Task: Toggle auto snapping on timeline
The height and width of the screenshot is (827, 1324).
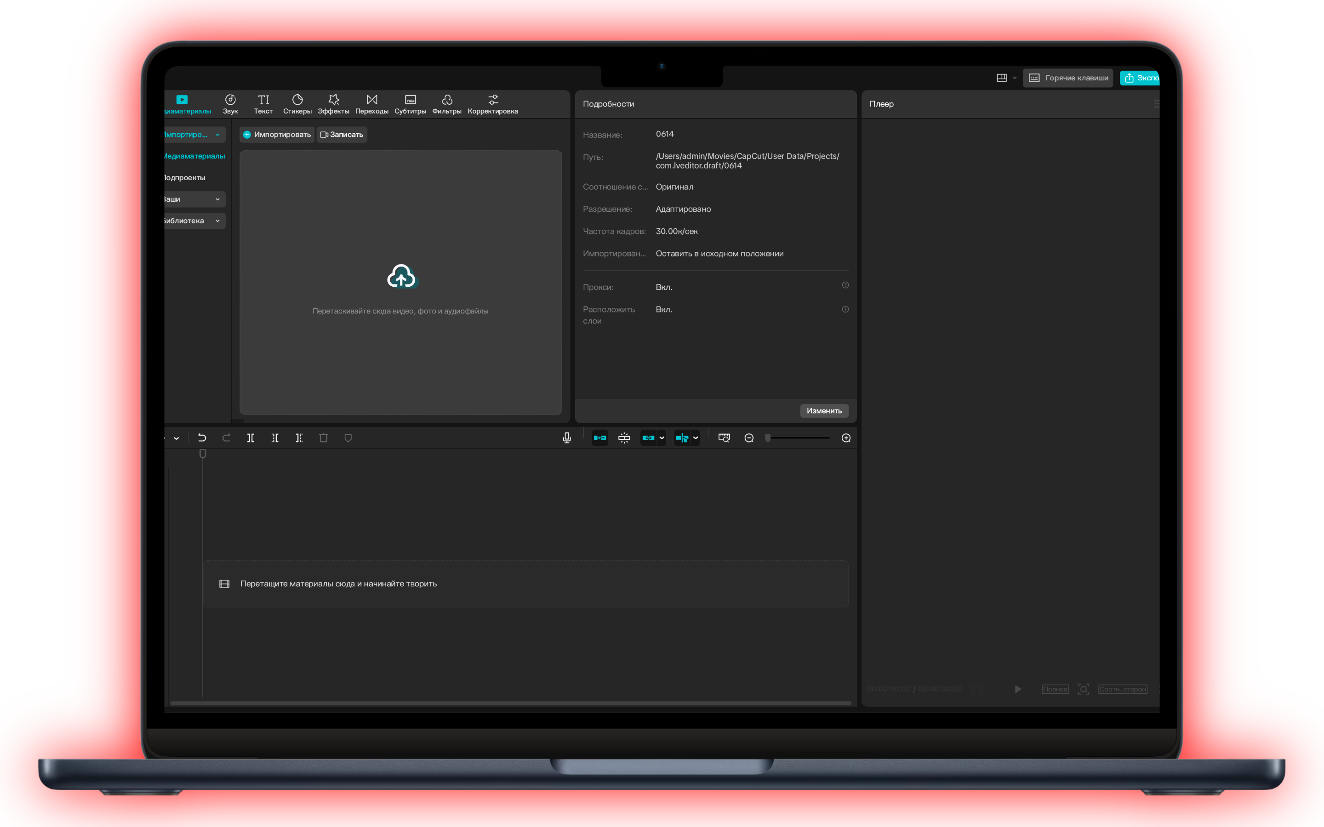Action: (x=624, y=437)
